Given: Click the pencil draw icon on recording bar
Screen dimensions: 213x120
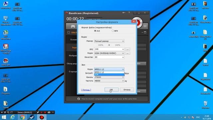Looking at the screenshot, I should [x=38, y=112].
